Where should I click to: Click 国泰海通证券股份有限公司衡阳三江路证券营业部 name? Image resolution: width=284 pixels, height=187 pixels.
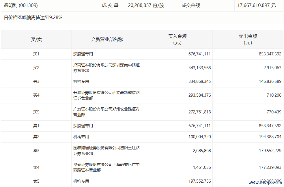106,151
